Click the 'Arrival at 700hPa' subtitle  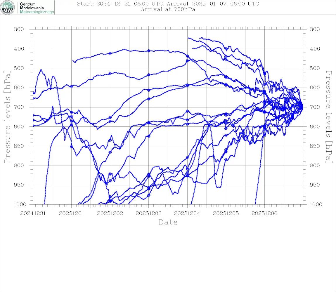168,9
